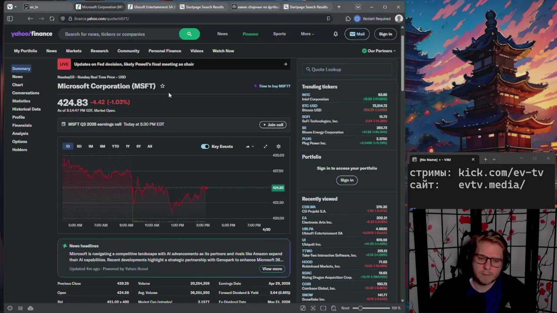Open the tab list dropdown arrow
Screen dimensions: 557x313
pos(358,7)
